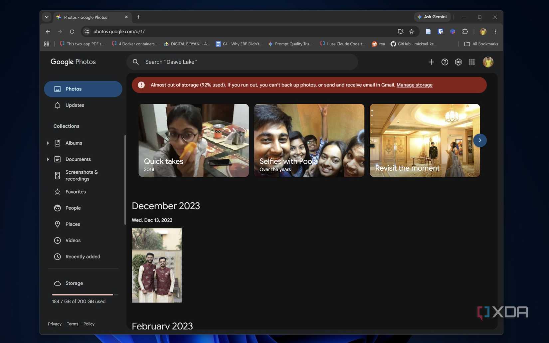Open the Google Photos settings gear
Screen dimensions: 549x343
(x=458, y=62)
